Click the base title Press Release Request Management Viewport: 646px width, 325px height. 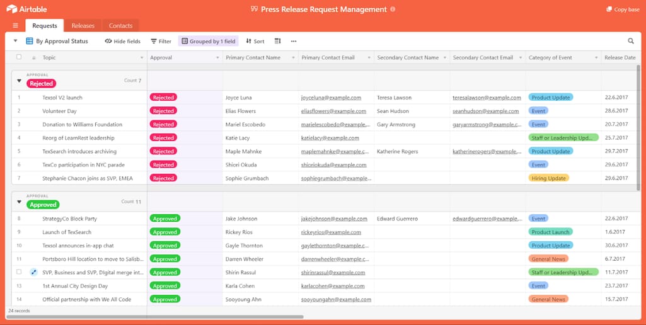tap(324, 9)
